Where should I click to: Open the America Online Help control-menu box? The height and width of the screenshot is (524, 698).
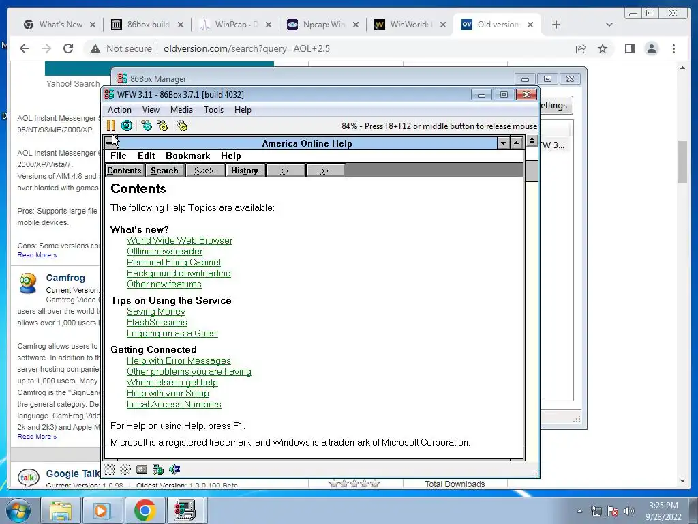pos(111,143)
